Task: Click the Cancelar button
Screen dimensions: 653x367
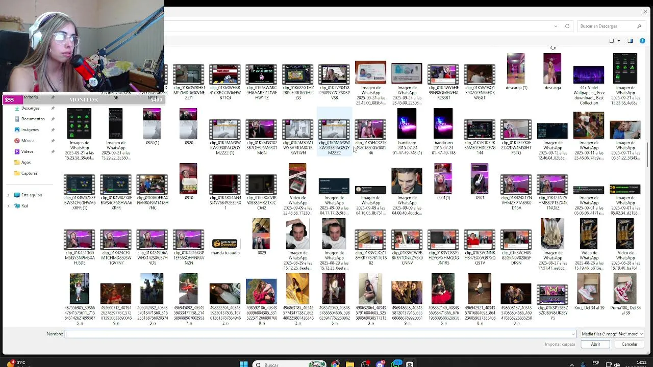Action: (630, 344)
